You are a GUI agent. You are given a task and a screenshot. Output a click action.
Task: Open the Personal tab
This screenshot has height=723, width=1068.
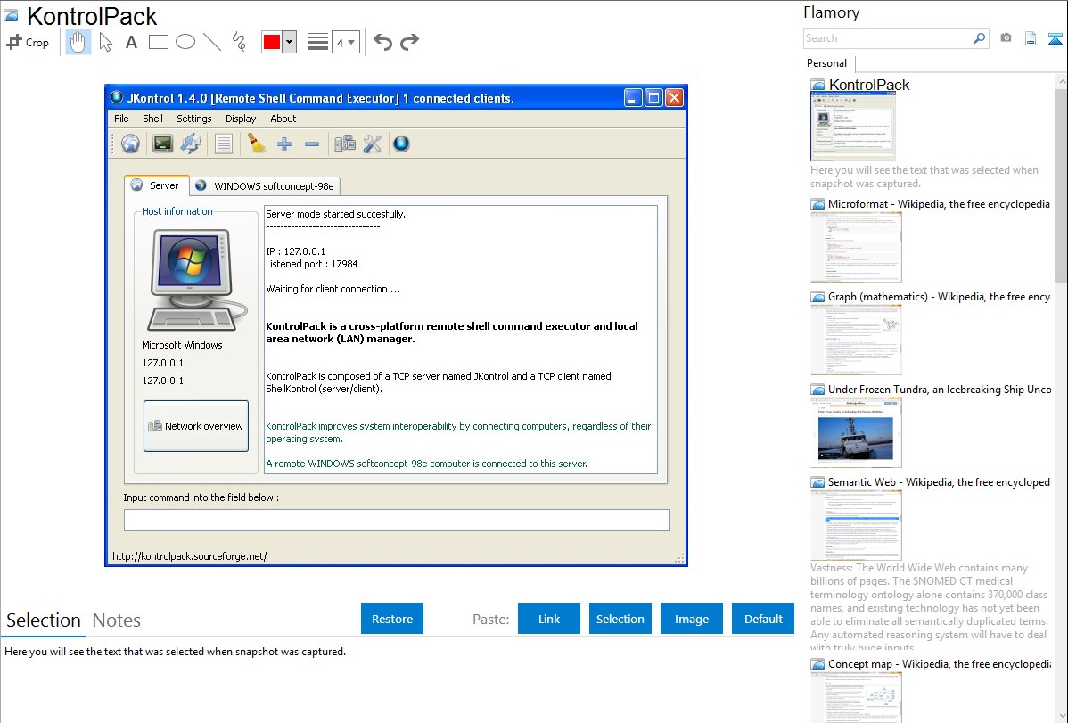pyautogui.click(x=826, y=63)
